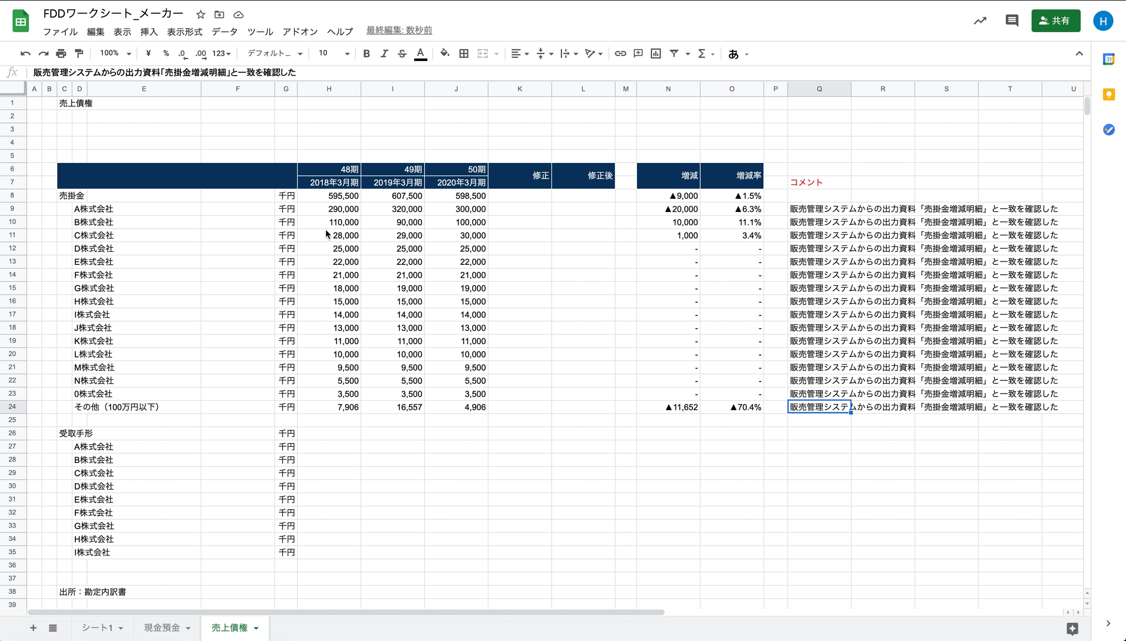
Task: Open the zoom 100% dropdown
Action: click(115, 54)
